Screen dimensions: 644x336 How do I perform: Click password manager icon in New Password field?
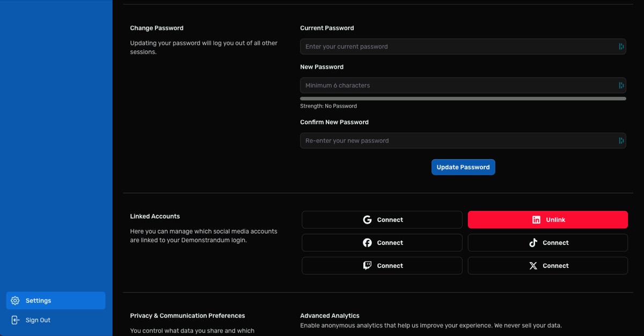tap(621, 85)
